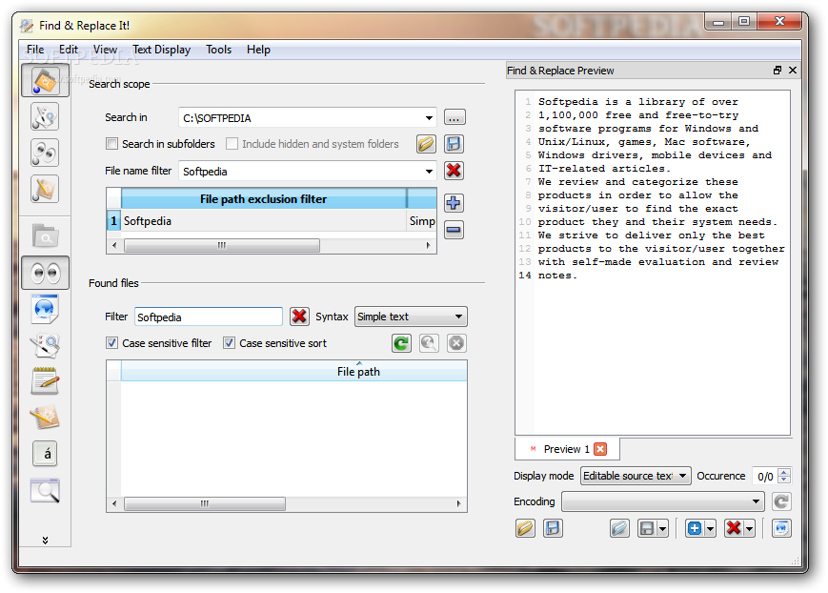Add a new preview with blue plus icon
This screenshot has height=593, width=828.
[695, 528]
